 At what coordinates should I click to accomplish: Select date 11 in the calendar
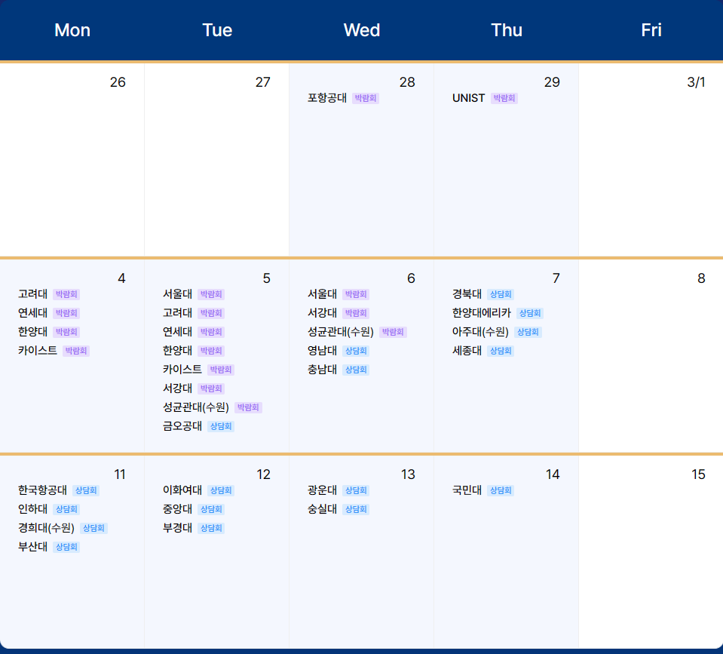(120, 474)
